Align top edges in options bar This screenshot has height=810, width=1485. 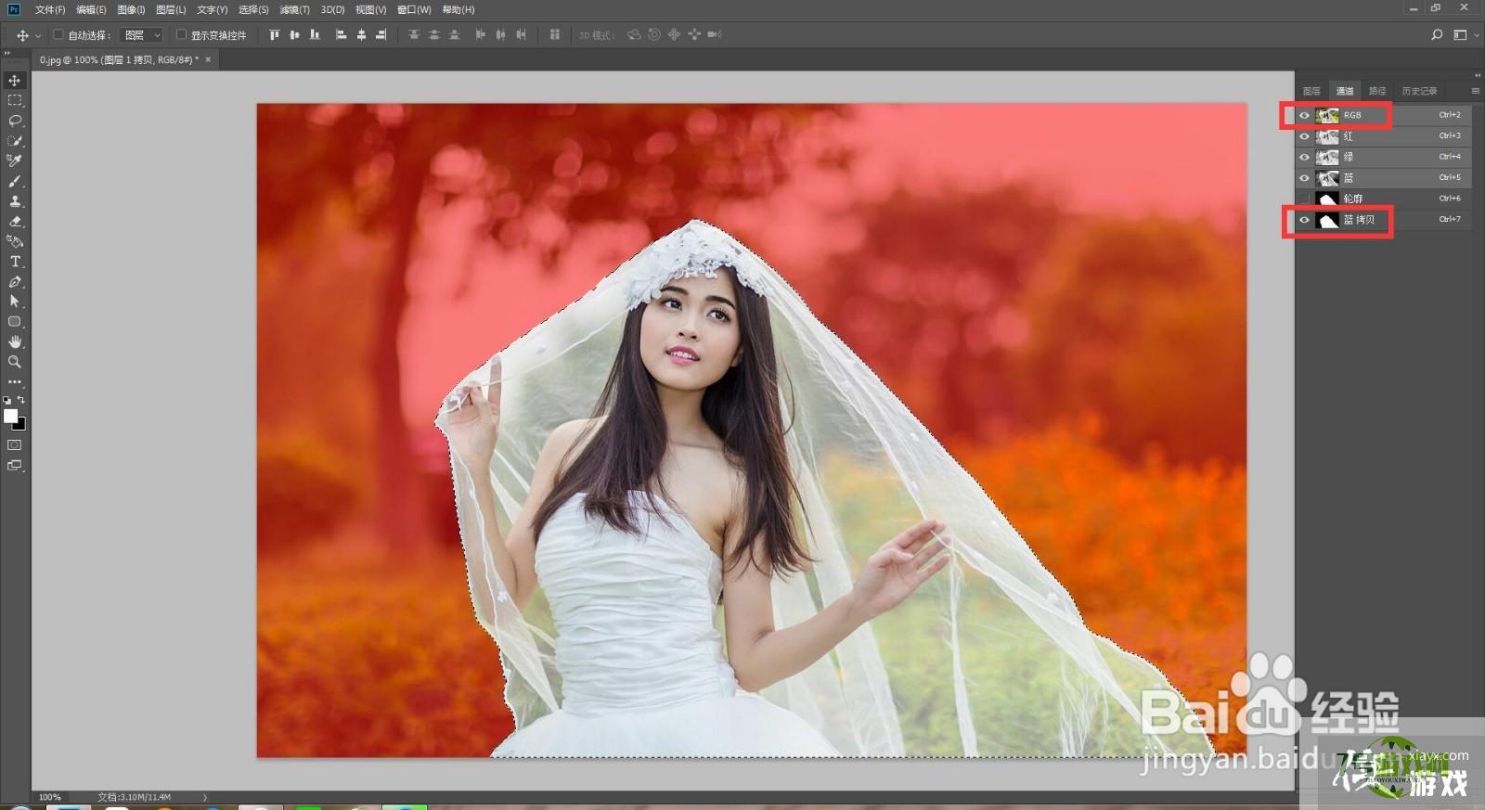[x=274, y=35]
